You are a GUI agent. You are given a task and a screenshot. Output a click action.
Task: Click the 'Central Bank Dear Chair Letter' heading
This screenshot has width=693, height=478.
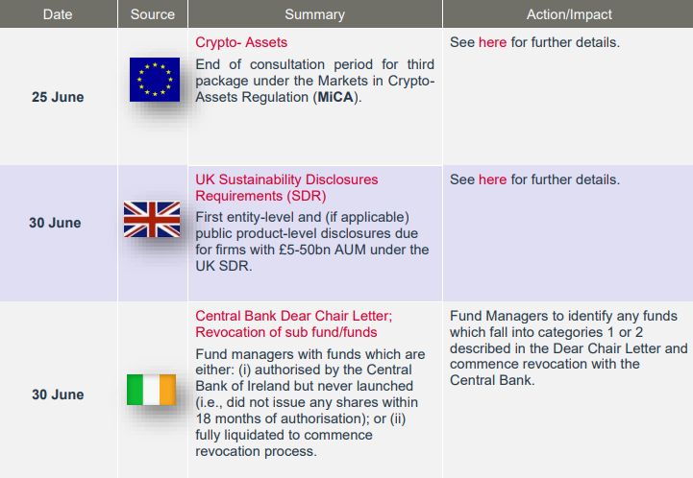(x=293, y=316)
